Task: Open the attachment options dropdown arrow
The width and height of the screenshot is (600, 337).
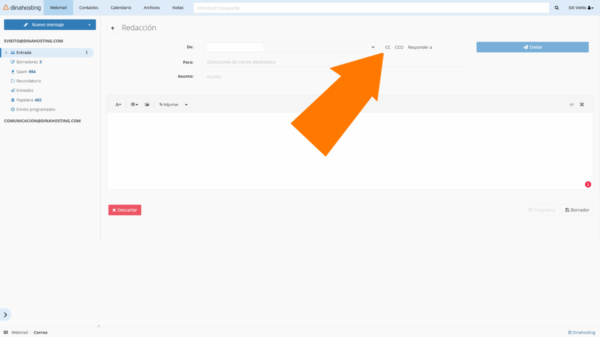Action: (x=186, y=104)
